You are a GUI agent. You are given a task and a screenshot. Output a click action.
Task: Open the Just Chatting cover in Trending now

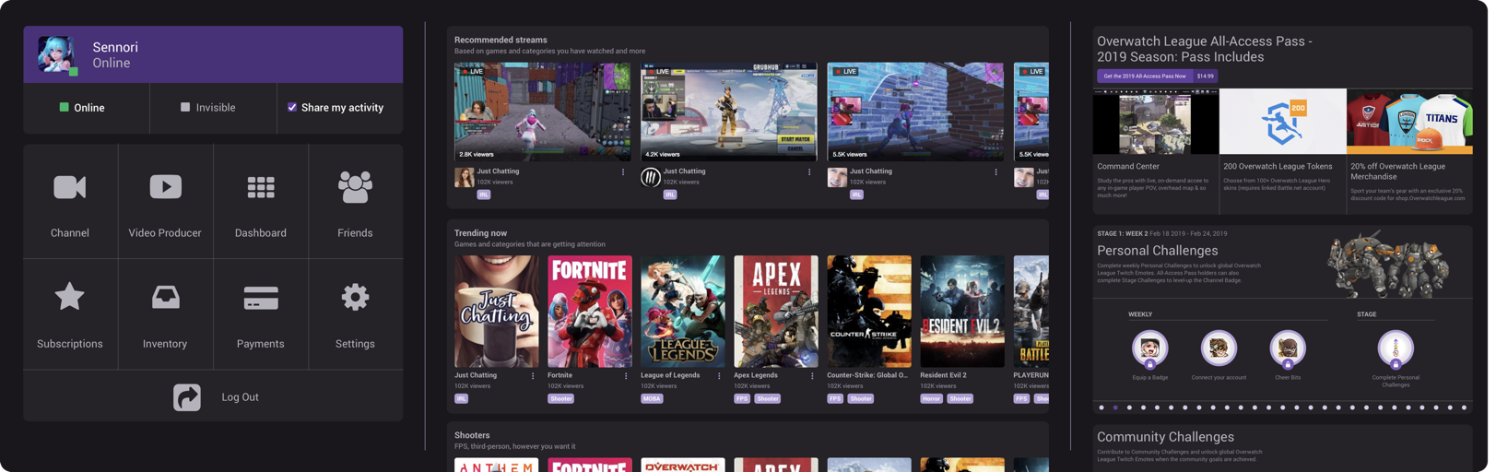497,312
